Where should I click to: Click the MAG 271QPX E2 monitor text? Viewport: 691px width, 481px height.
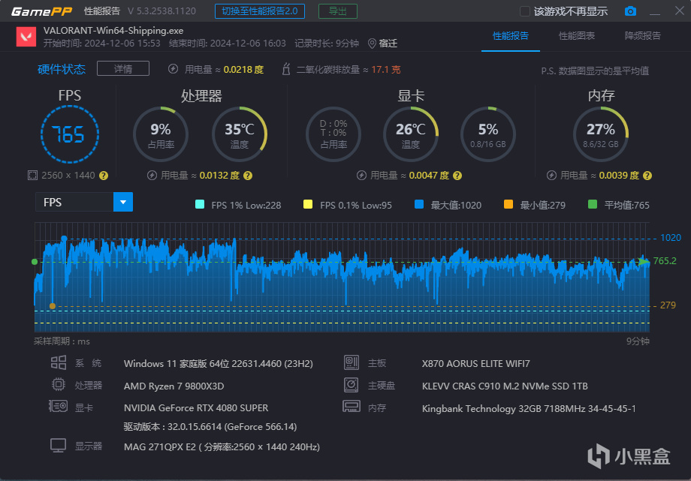[222, 446]
